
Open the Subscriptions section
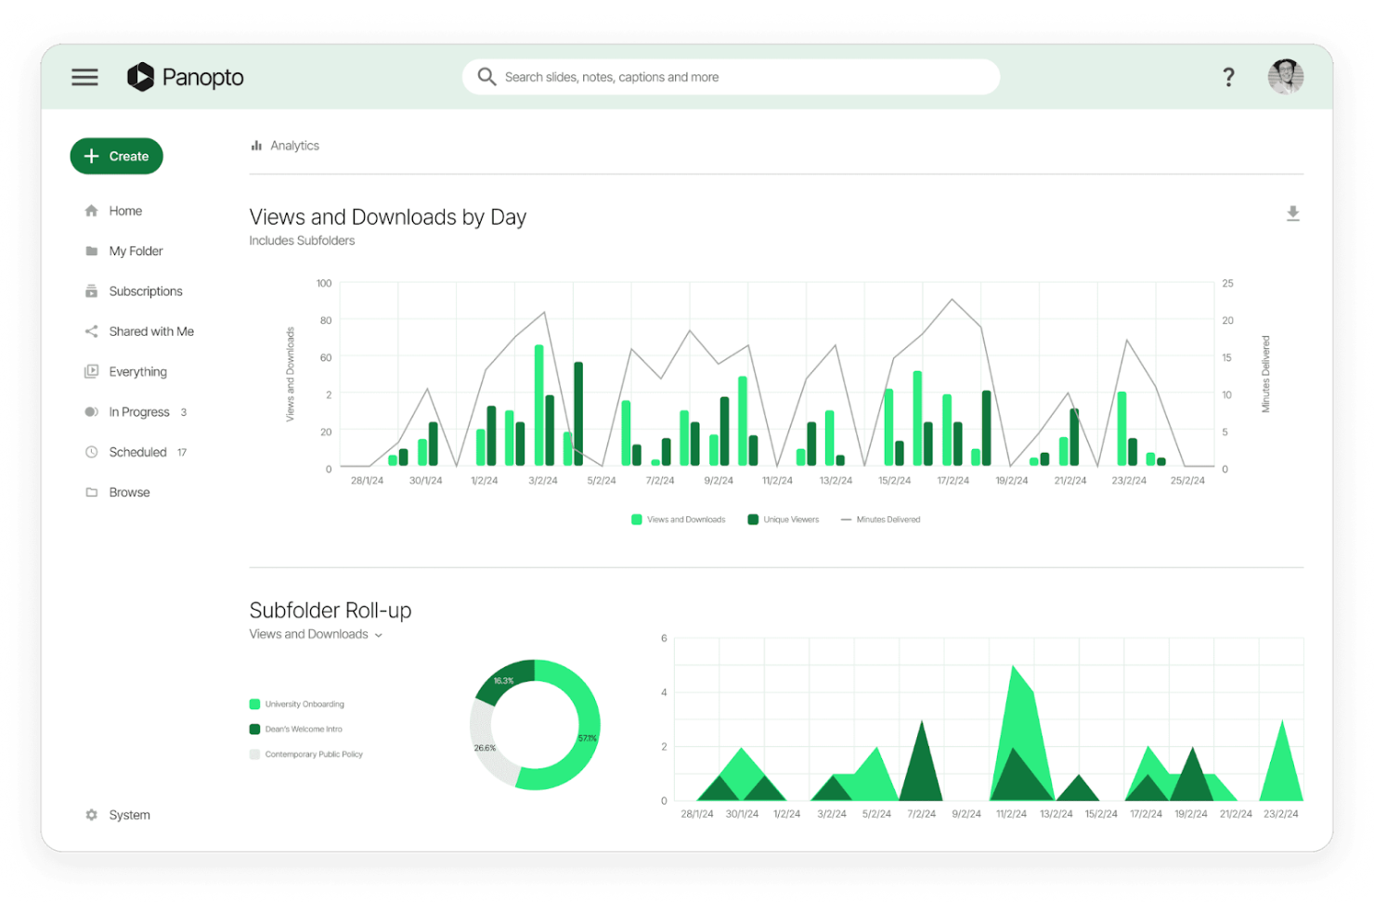146,290
